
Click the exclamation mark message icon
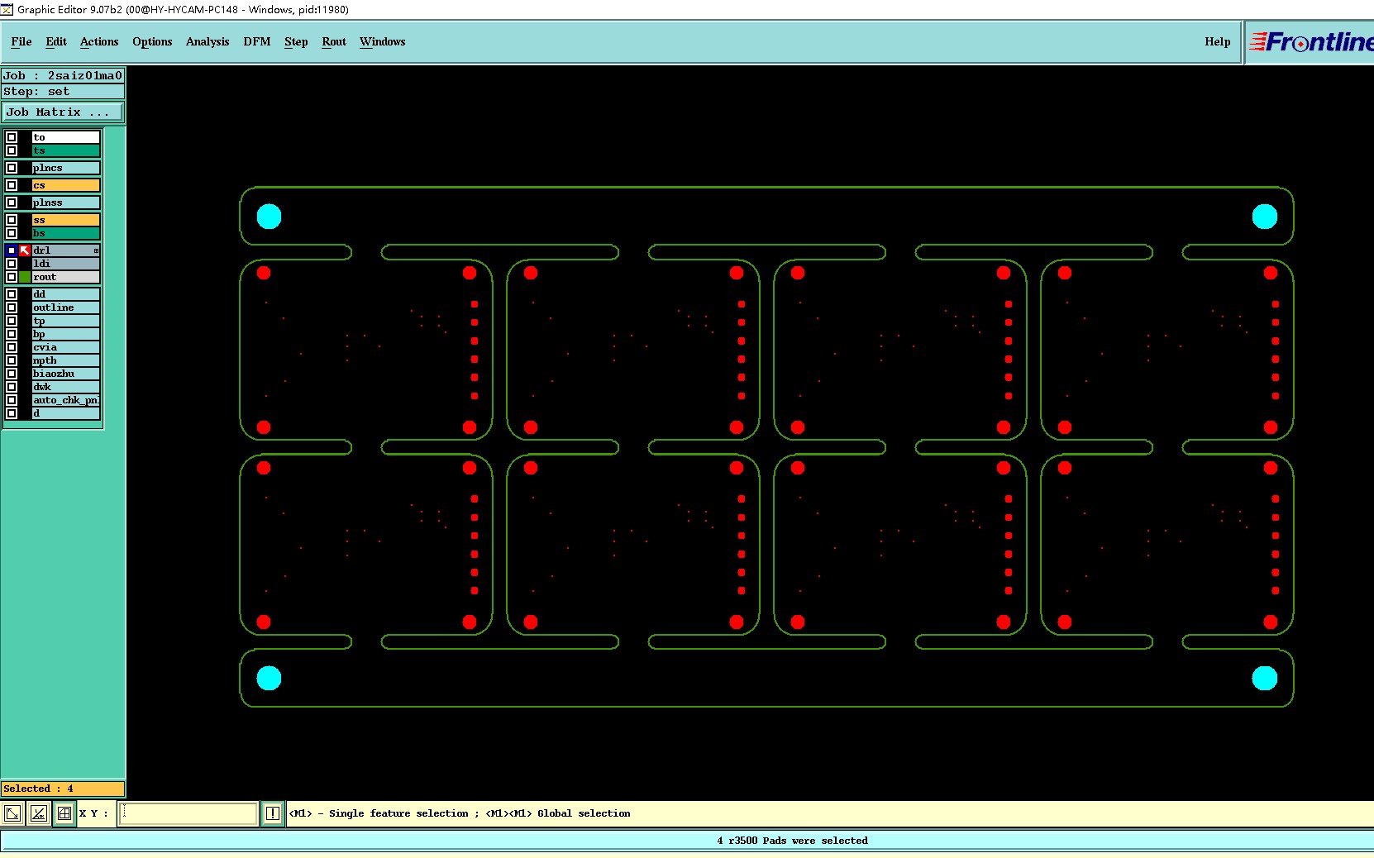(272, 813)
